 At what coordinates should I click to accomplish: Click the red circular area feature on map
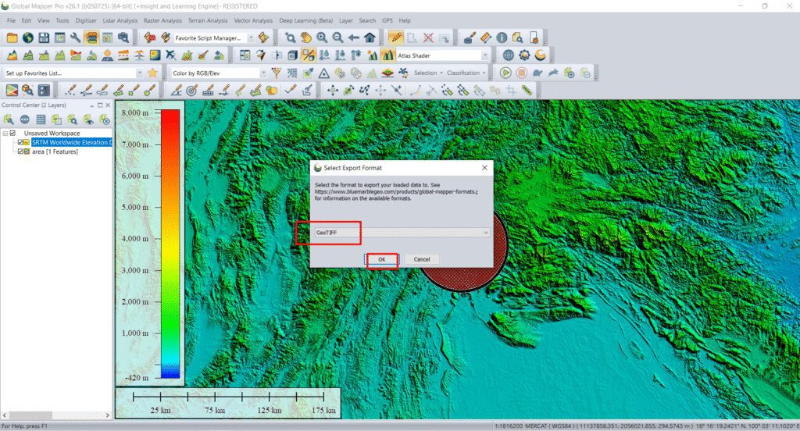click(464, 278)
